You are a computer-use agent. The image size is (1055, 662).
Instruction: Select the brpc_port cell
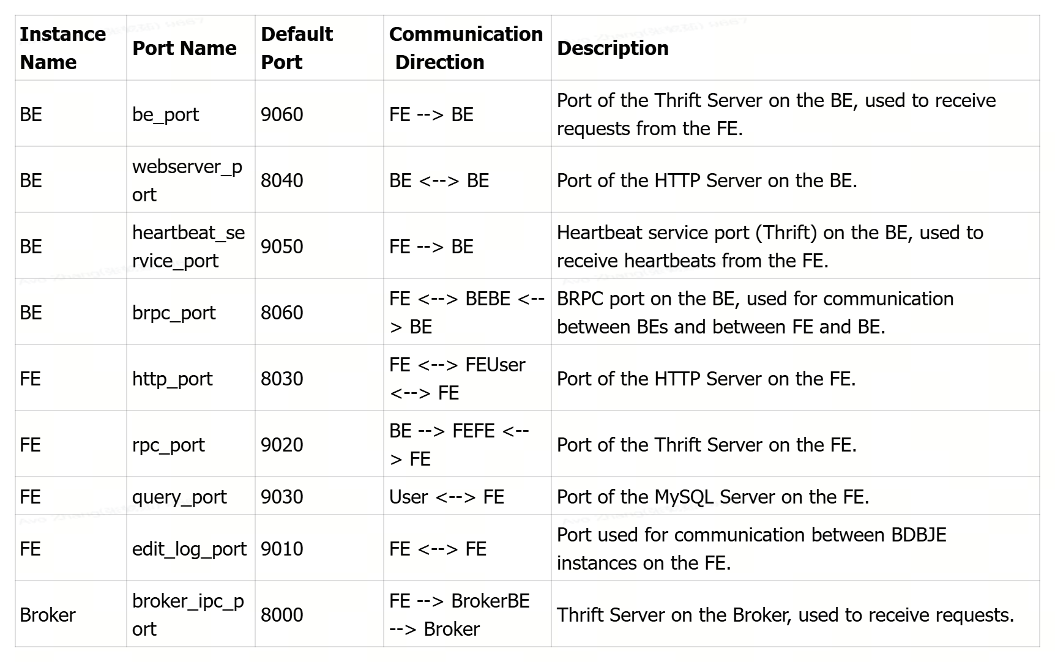pyautogui.click(x=174, y=313)
